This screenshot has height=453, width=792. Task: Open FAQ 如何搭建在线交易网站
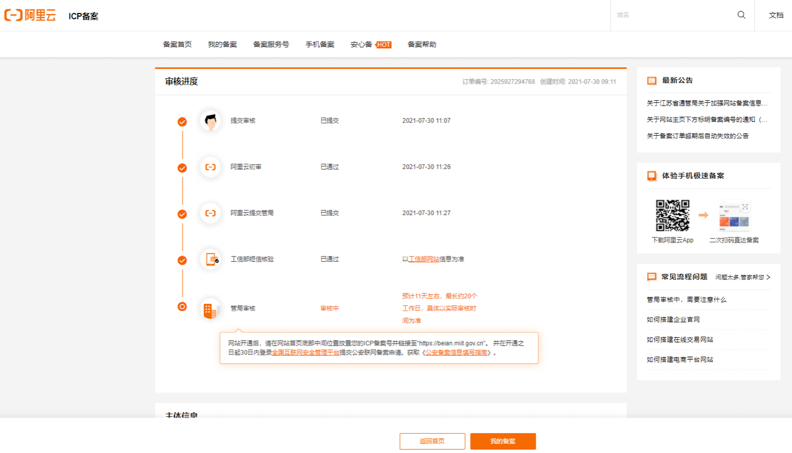[680, 340]
